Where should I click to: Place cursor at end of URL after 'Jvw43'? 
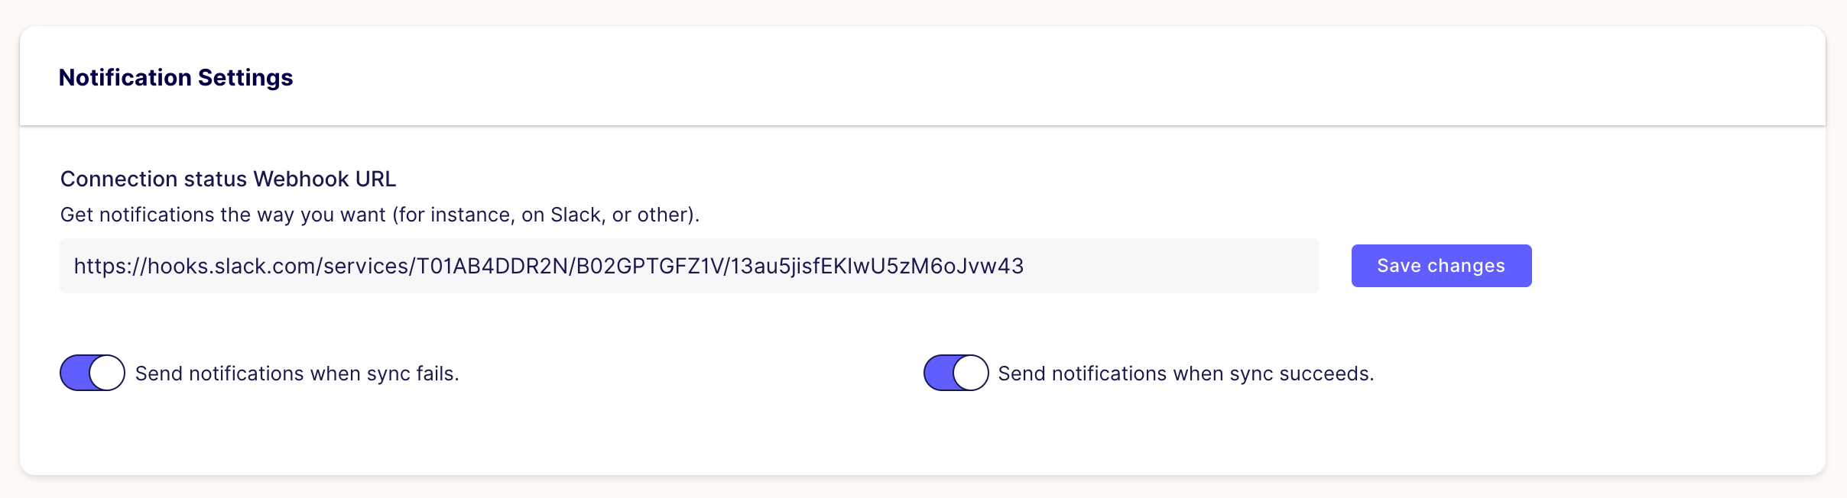pyautogui.click(x=1024, y=266)
